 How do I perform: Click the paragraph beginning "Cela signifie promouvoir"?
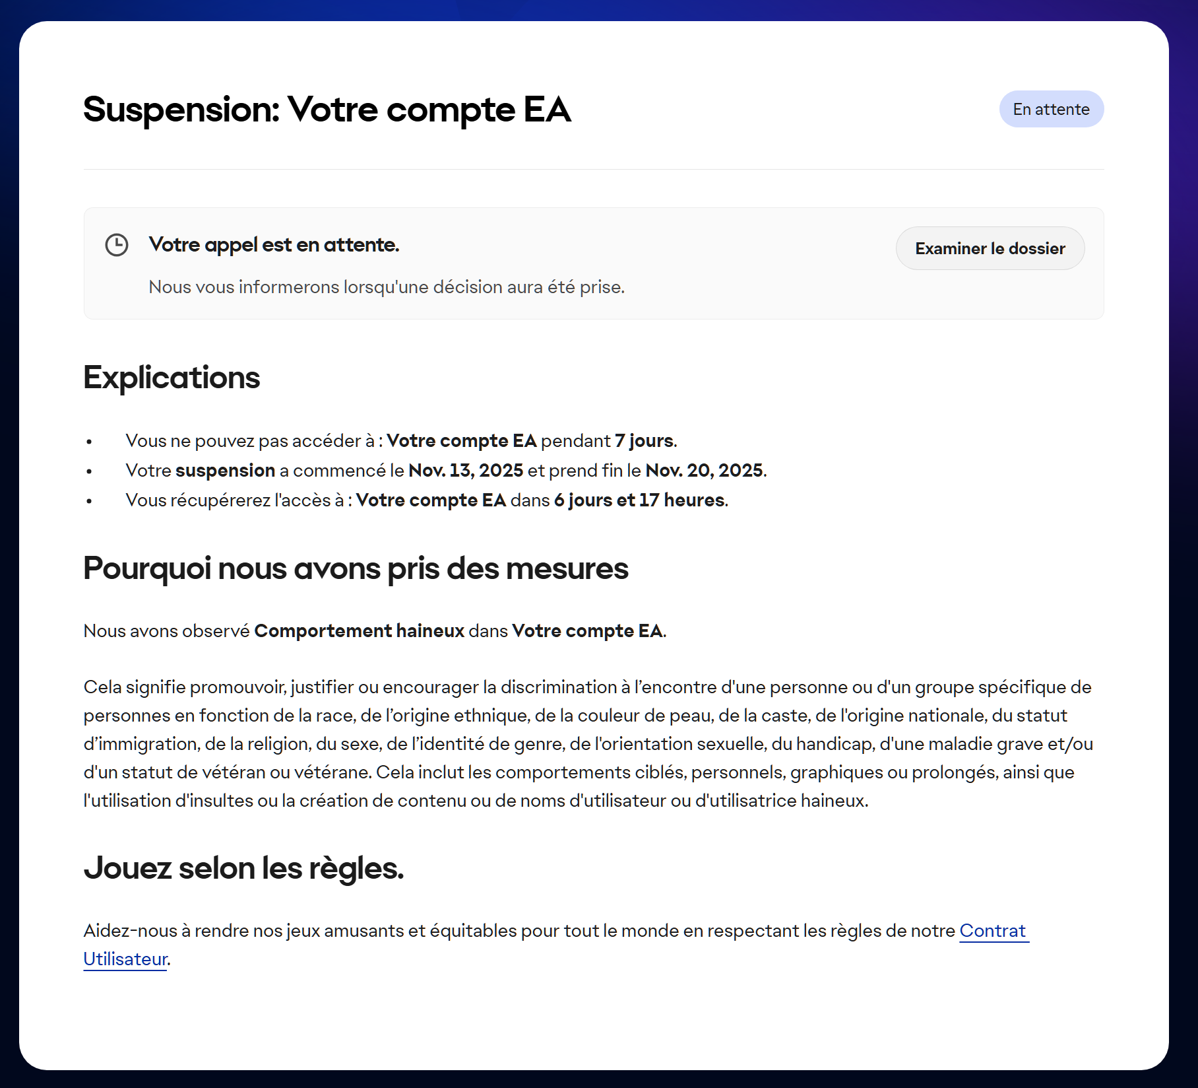click(587, 744)
